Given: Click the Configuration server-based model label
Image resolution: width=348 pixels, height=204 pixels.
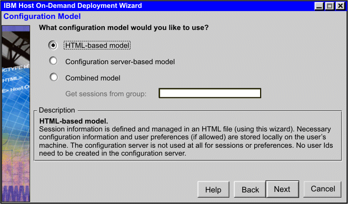Looking at the screenshot, I should 120,62.
